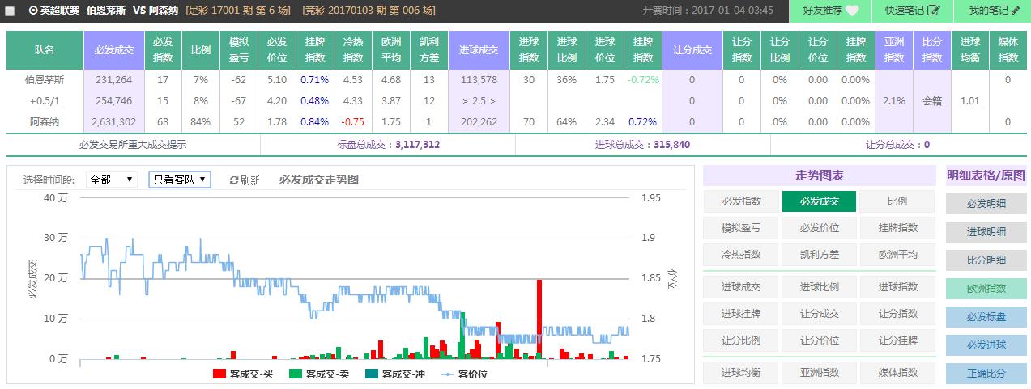Click the 让分成交 column header

click(x=692, y=50)
